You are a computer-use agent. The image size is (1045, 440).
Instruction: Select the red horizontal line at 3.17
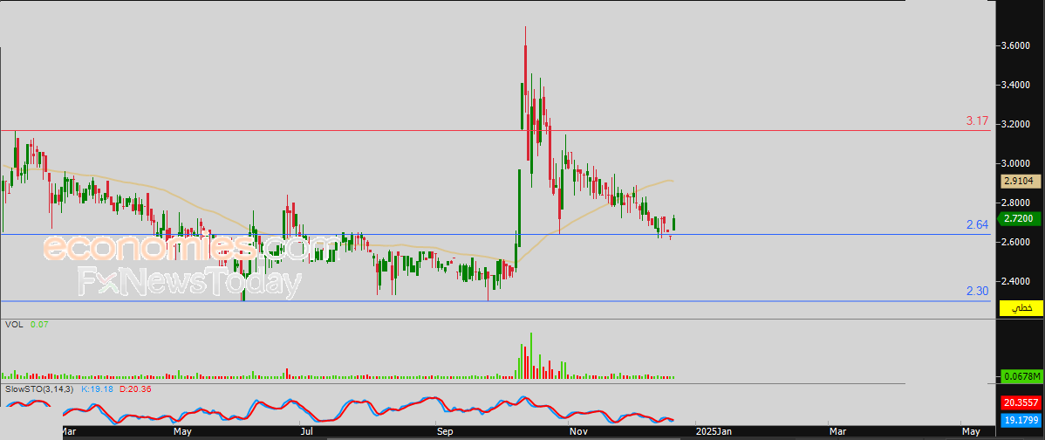(x=495, y=131)
